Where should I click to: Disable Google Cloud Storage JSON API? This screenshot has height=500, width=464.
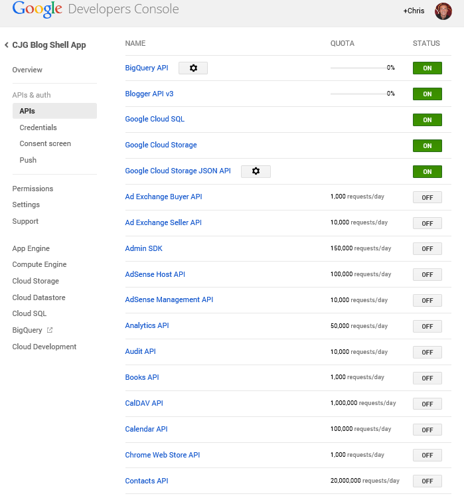pos(427,171)
